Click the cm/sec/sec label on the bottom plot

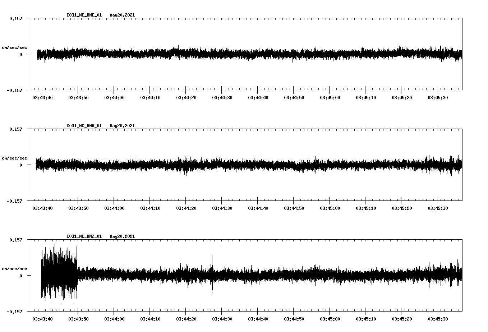(15, 268)
